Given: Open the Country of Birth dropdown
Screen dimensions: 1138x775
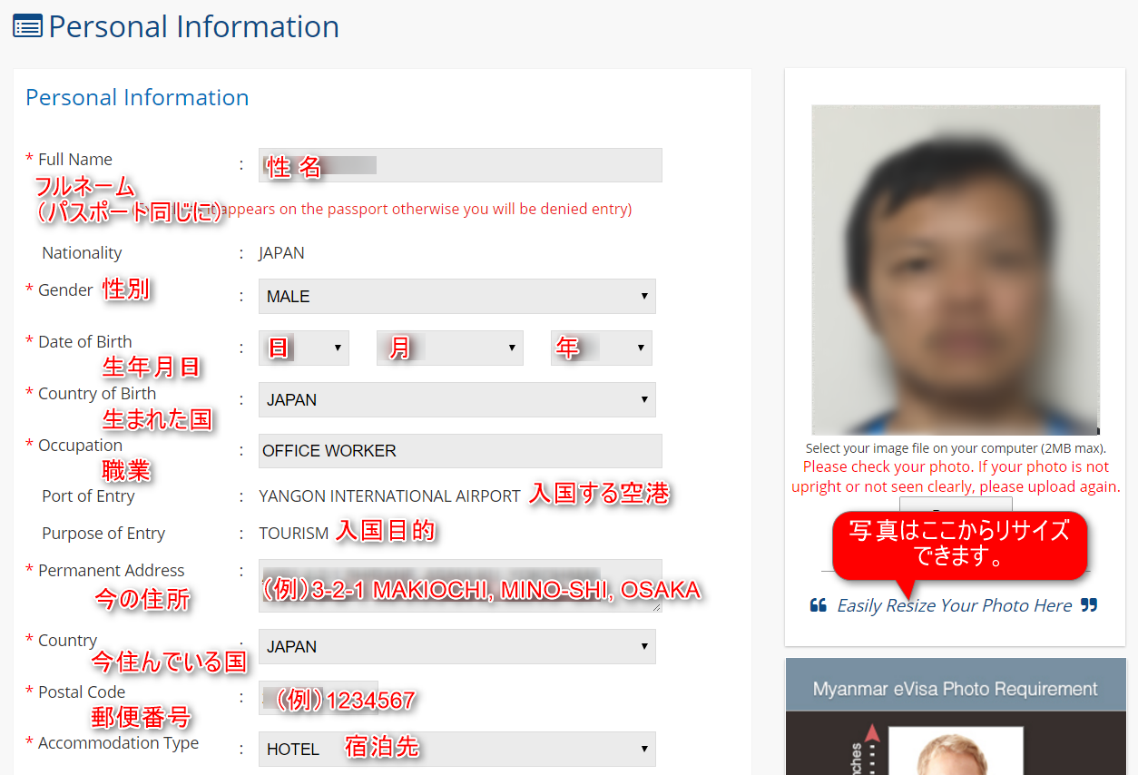Looking at the screenshot, I should tap(456, 400).
